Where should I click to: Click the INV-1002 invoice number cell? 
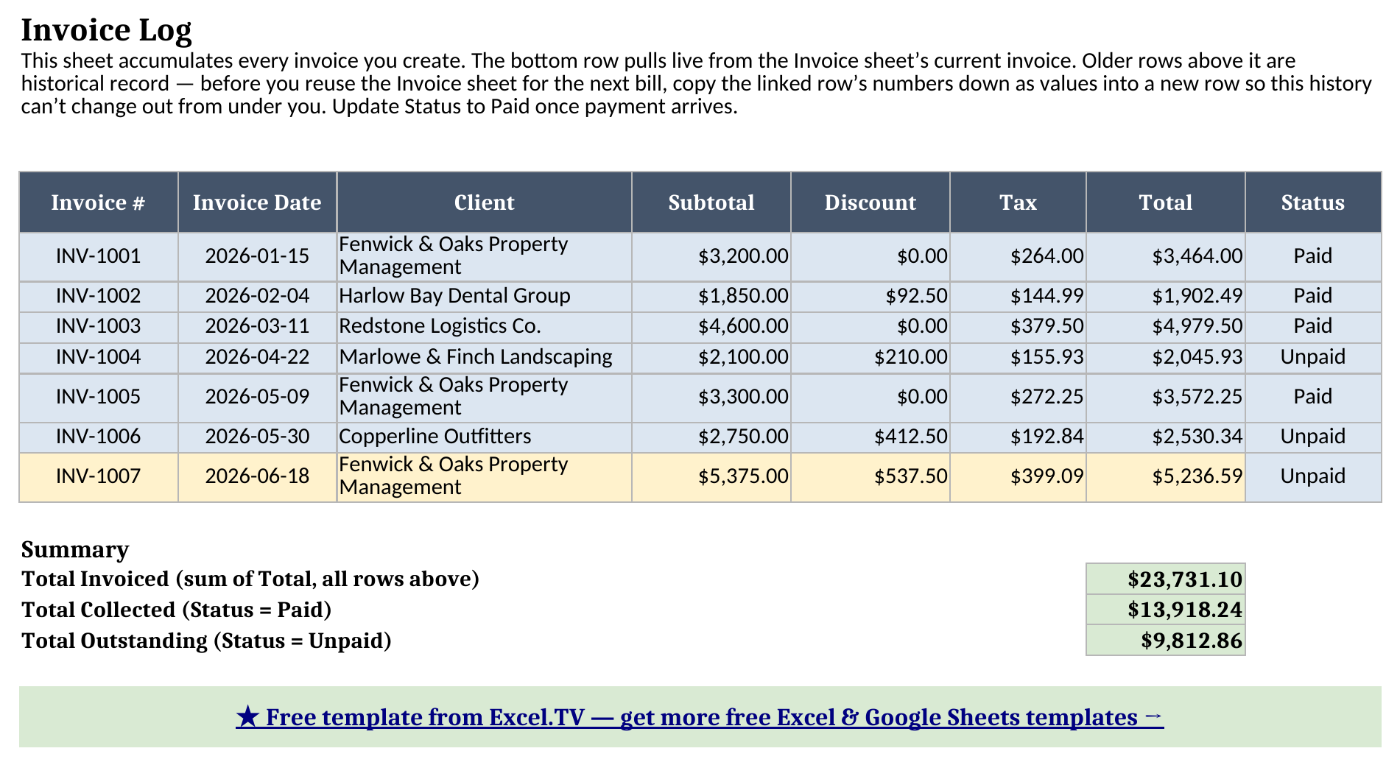click(99, 296)
